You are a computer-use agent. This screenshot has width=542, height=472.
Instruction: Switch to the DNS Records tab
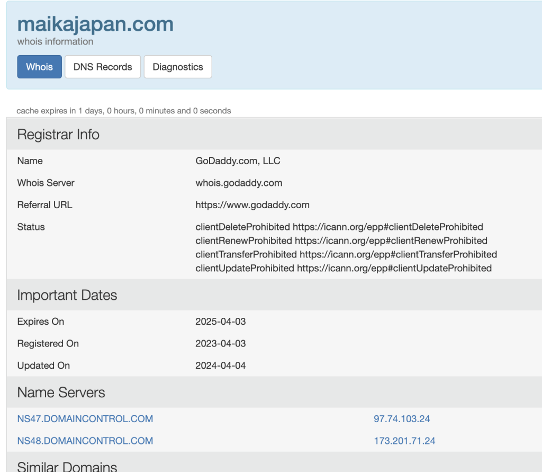coord(103,67)
